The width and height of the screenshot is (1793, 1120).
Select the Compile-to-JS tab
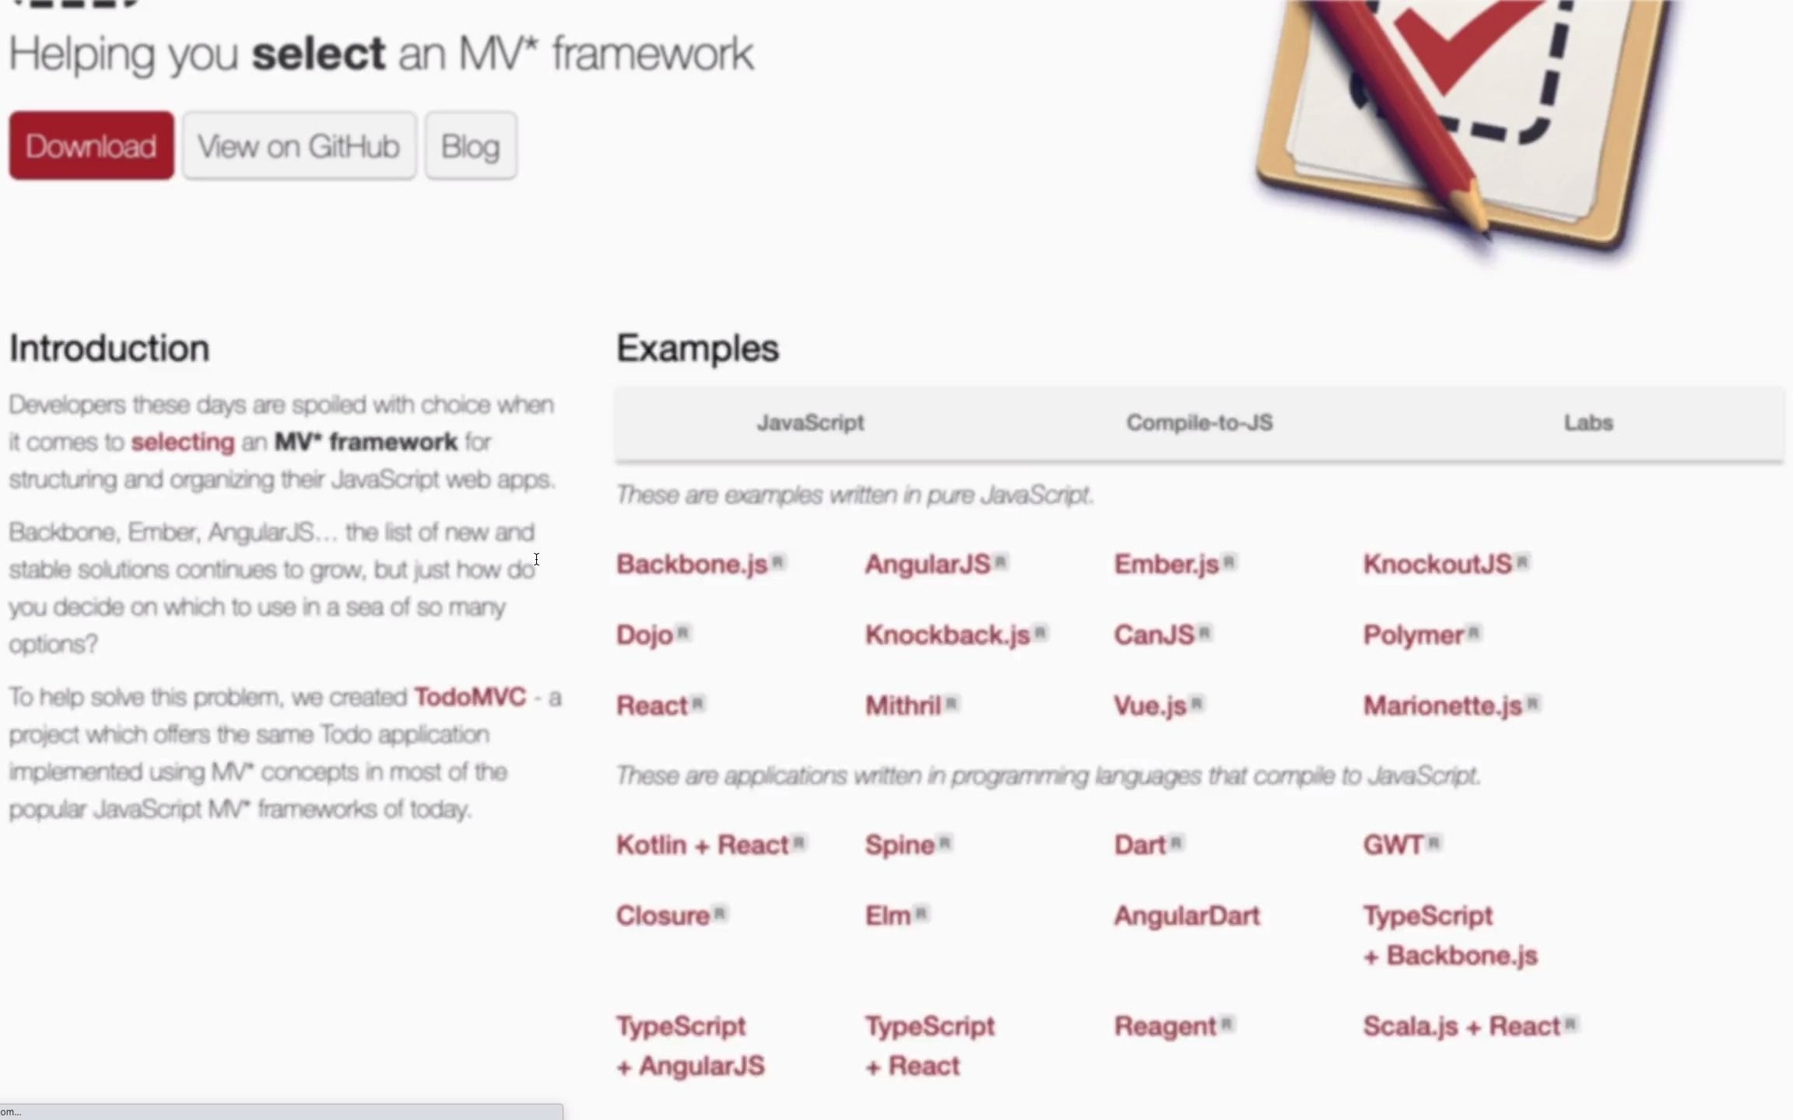[1199, 423]
